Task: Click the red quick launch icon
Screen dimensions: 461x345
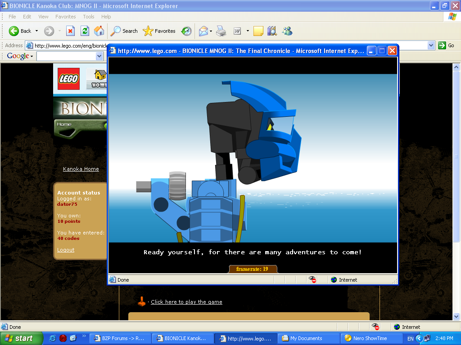Action: tap(63, 338)
